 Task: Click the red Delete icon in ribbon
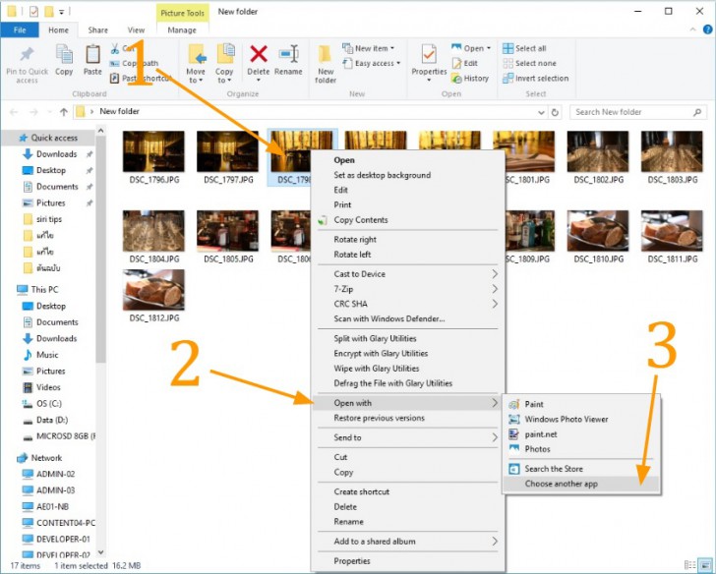259,54
